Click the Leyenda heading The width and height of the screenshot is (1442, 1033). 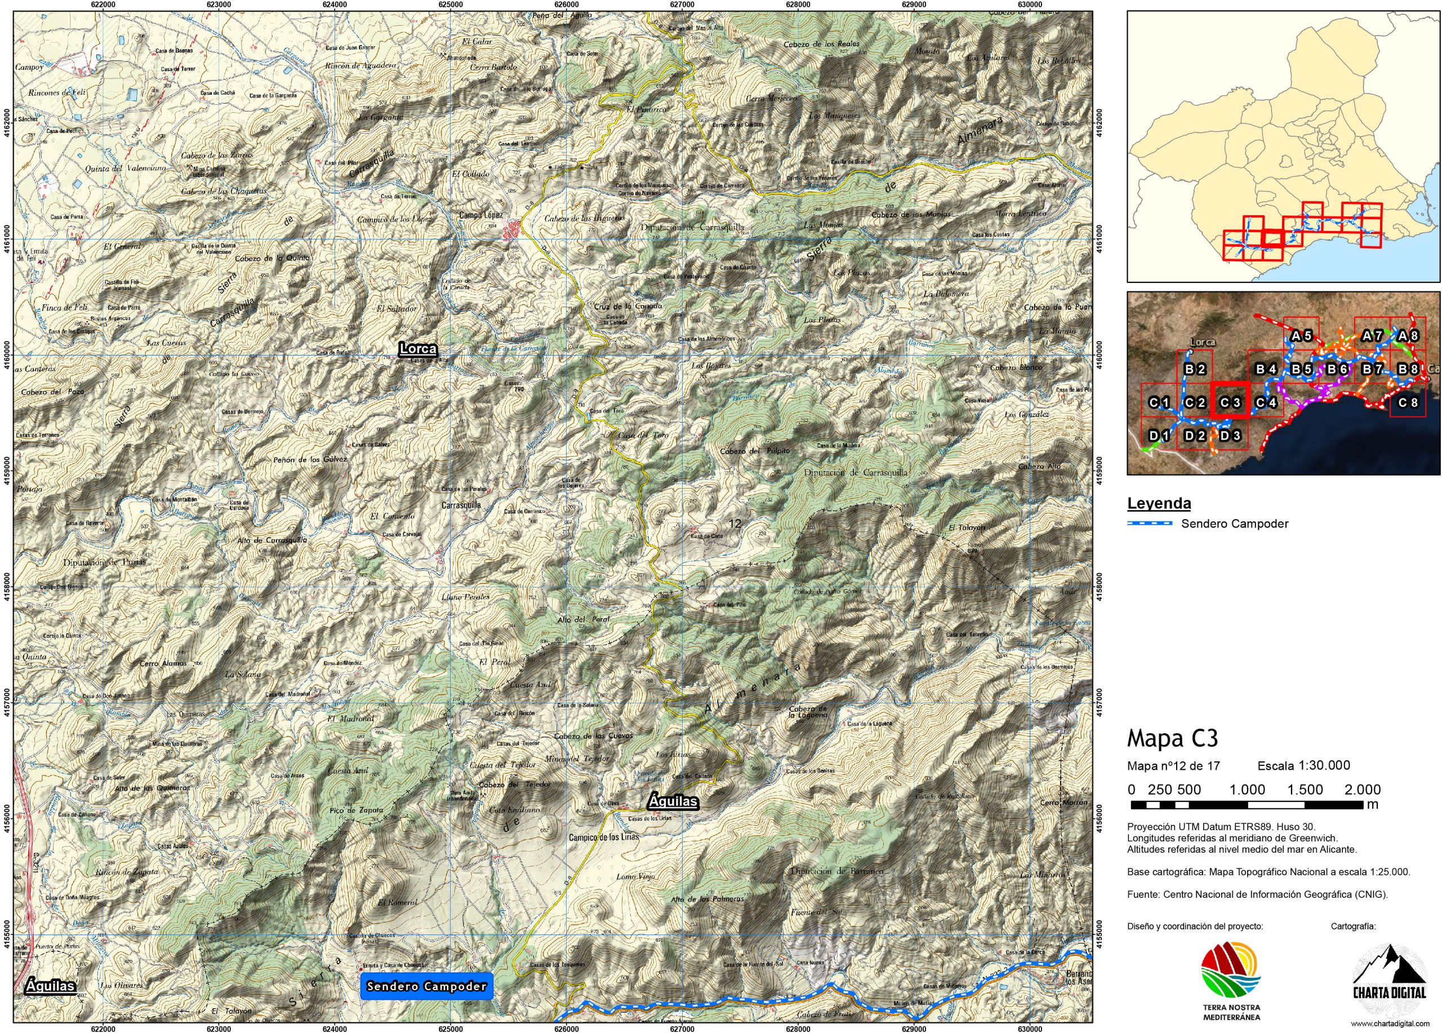tap(1159, 503)
